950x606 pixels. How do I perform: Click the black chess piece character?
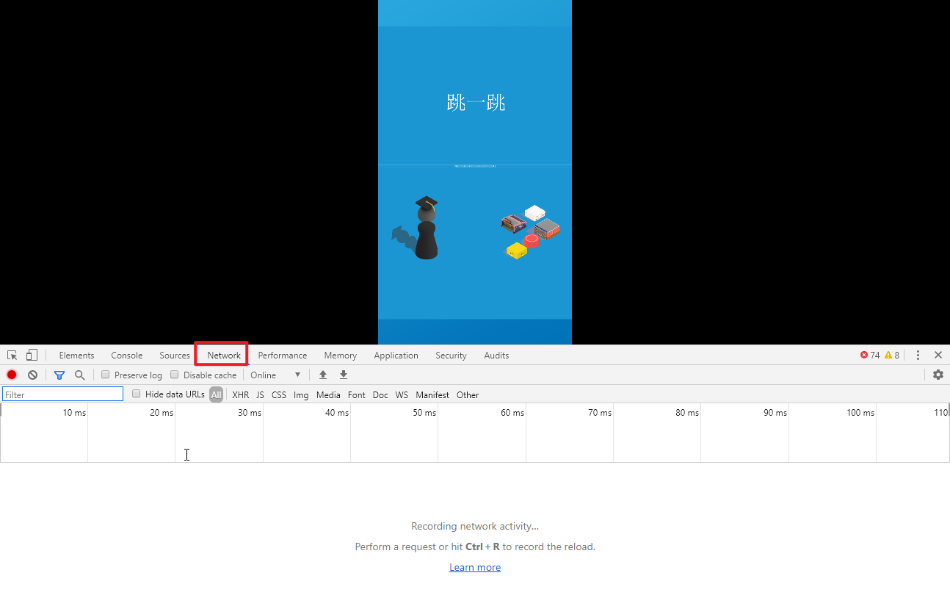click(x=427, y=228)
